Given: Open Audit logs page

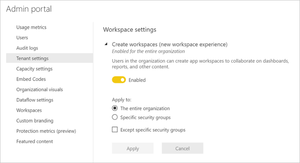Looking at the screenshot, I should pyautogui.click(x=27, y=48).
